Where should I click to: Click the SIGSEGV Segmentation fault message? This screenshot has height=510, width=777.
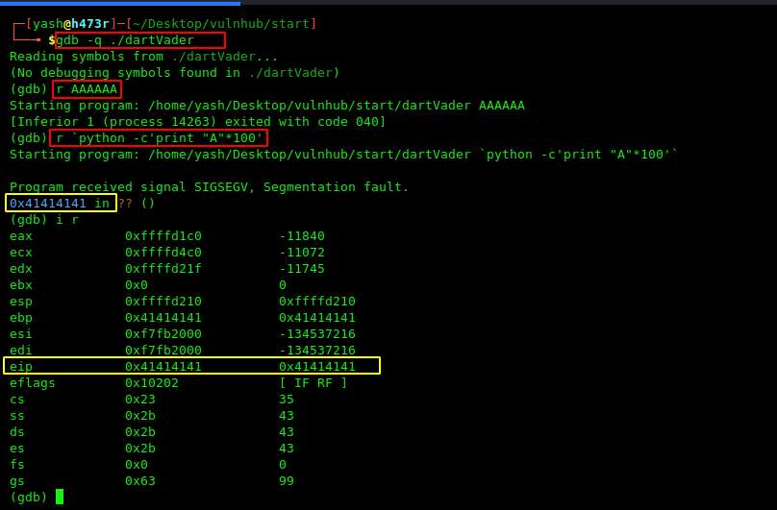pyautogui.click(x=209, y=187)
